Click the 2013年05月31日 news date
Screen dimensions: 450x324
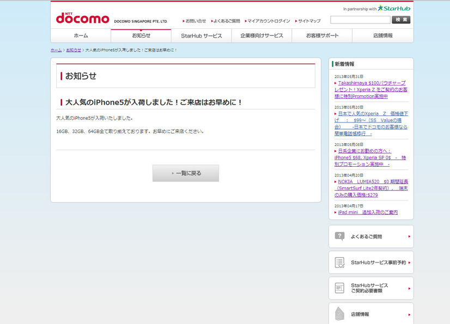tap(349, 76)
